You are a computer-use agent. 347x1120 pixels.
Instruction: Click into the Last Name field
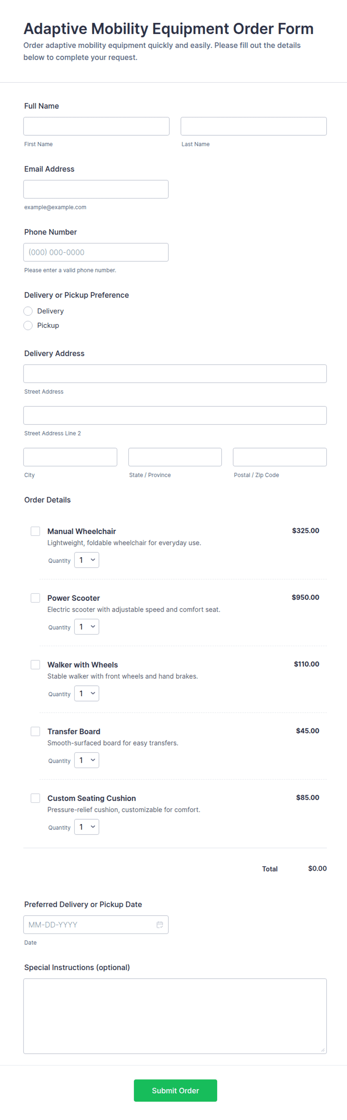pos(254,126)
